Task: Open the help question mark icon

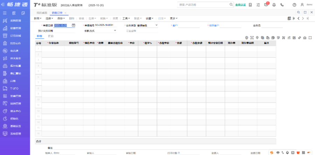Action: tap(294, 5)
